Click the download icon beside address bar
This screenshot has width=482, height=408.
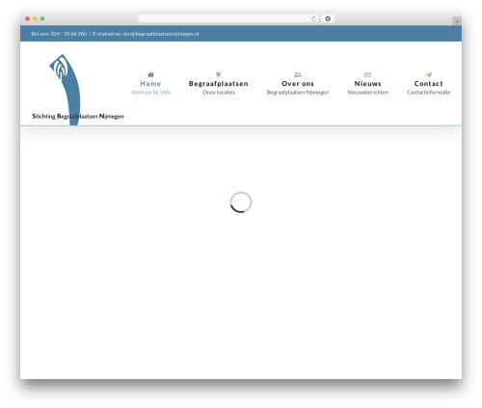point(328,18)
